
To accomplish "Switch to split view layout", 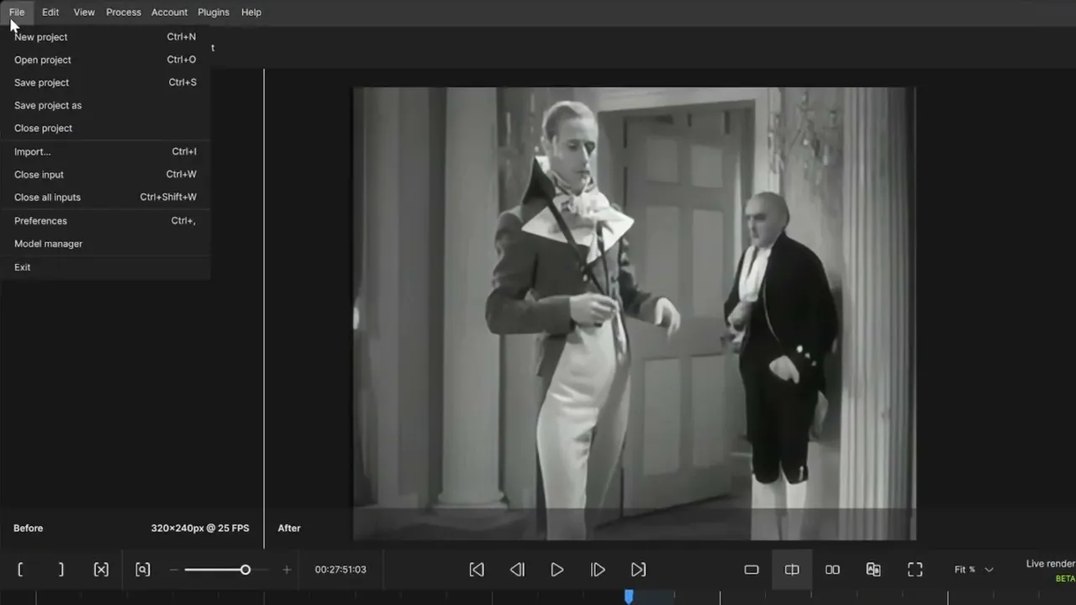I will tap(792, 570).
